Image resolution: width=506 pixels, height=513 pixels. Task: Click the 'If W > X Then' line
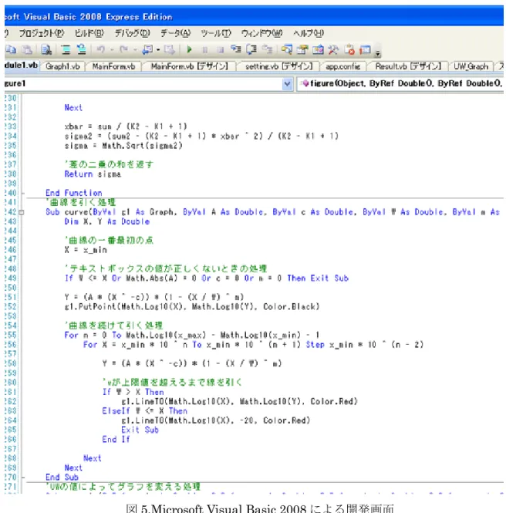click(x=133, y=392)
